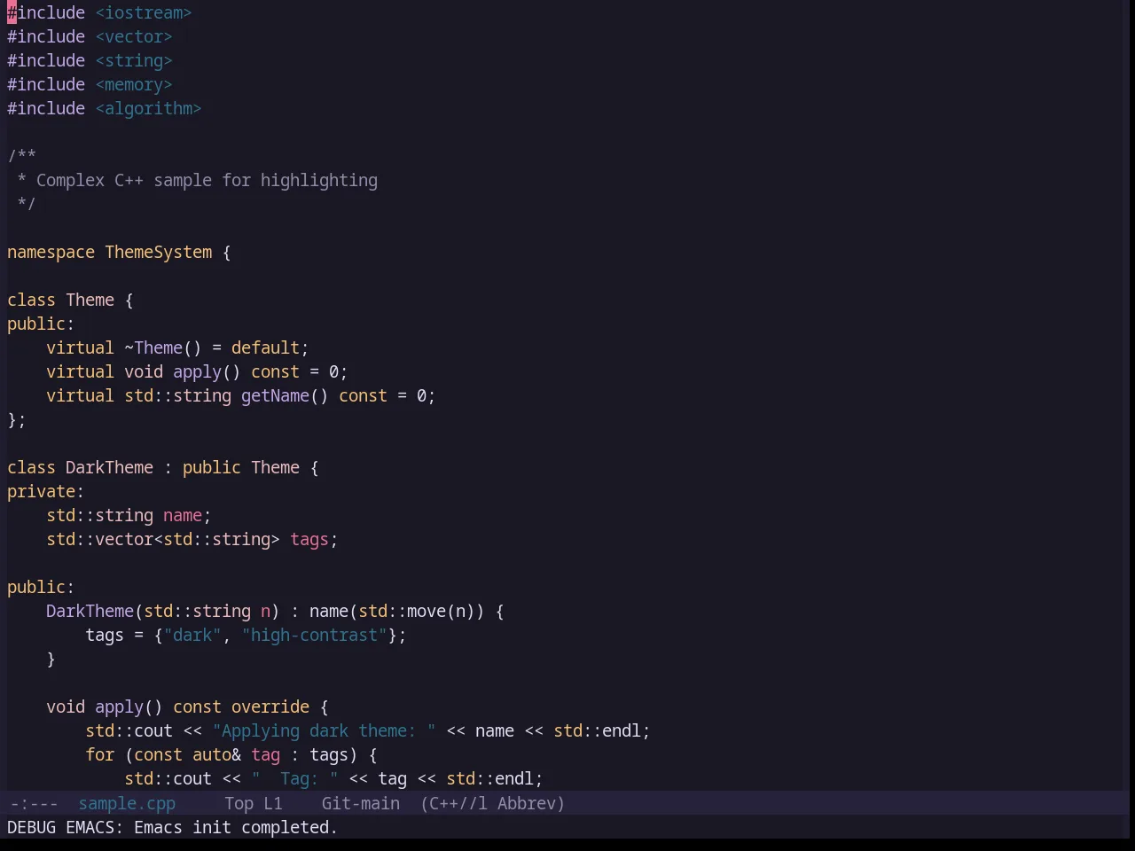Click the comment 'Complex C++ sample for highlighting'
Viewport: 1135px width, 851px height.
(x=207, y=180)
